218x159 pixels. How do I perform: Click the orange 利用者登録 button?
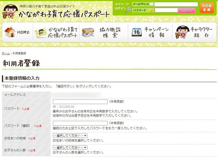[x=207, y=8]
